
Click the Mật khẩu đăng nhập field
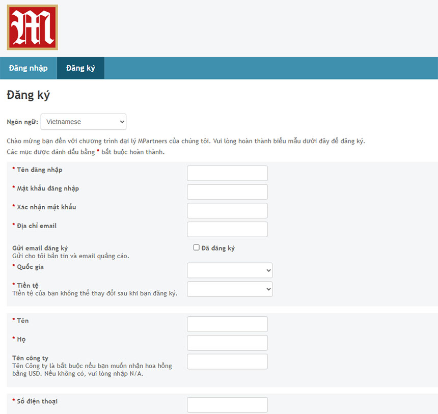coord(227,192)
